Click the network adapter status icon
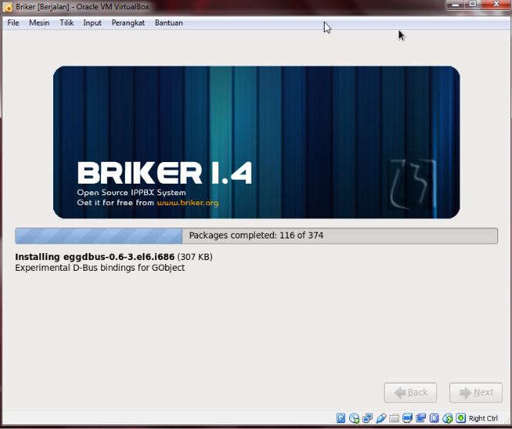512x429 pixels. pyautogui.click(x=367, y=418)
